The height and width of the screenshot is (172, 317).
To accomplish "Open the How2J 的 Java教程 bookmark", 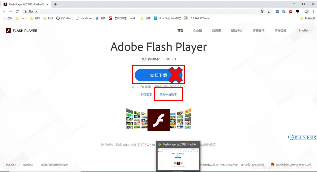I will (167, 18).
